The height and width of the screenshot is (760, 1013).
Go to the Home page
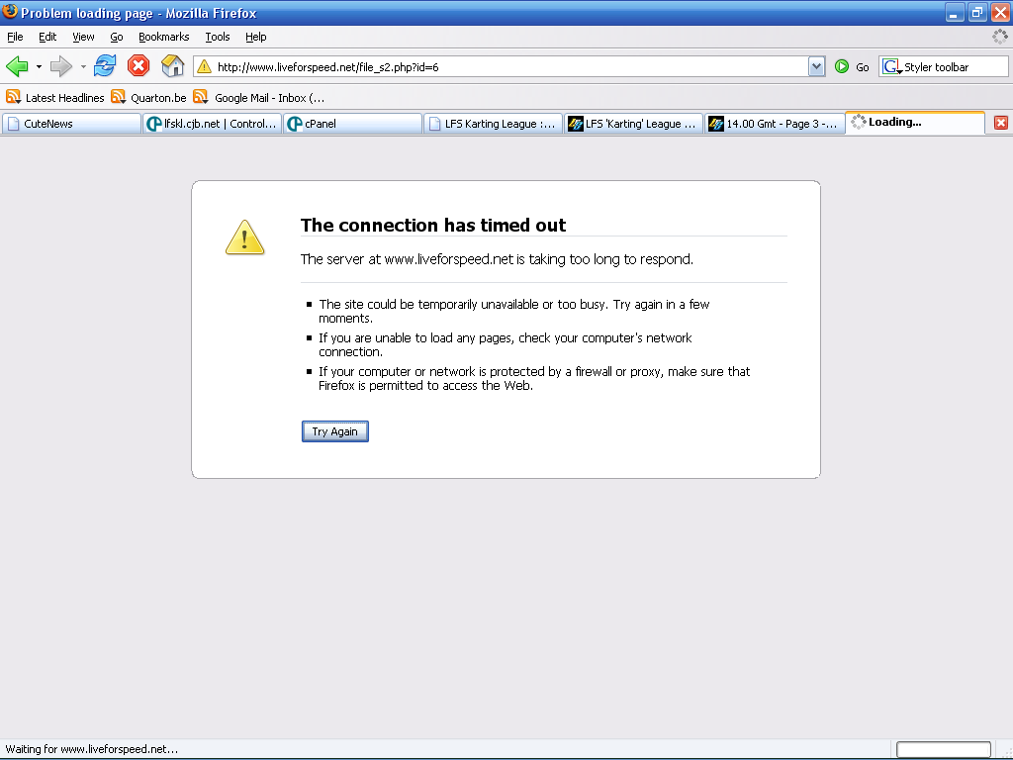(x=172, y=66)
